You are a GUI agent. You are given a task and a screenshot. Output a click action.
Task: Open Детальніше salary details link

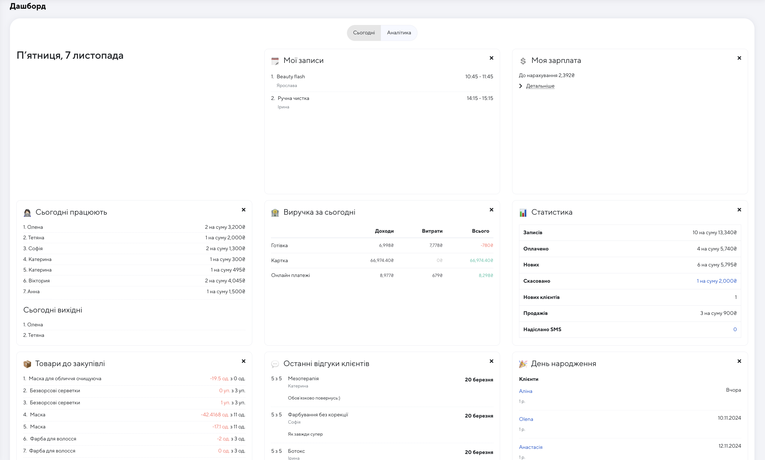click(540, 86)
